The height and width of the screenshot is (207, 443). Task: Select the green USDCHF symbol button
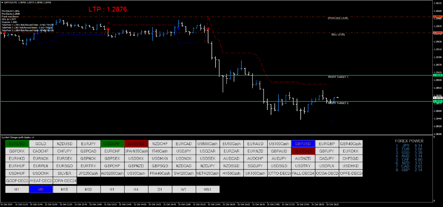click(x=112, y=144)
